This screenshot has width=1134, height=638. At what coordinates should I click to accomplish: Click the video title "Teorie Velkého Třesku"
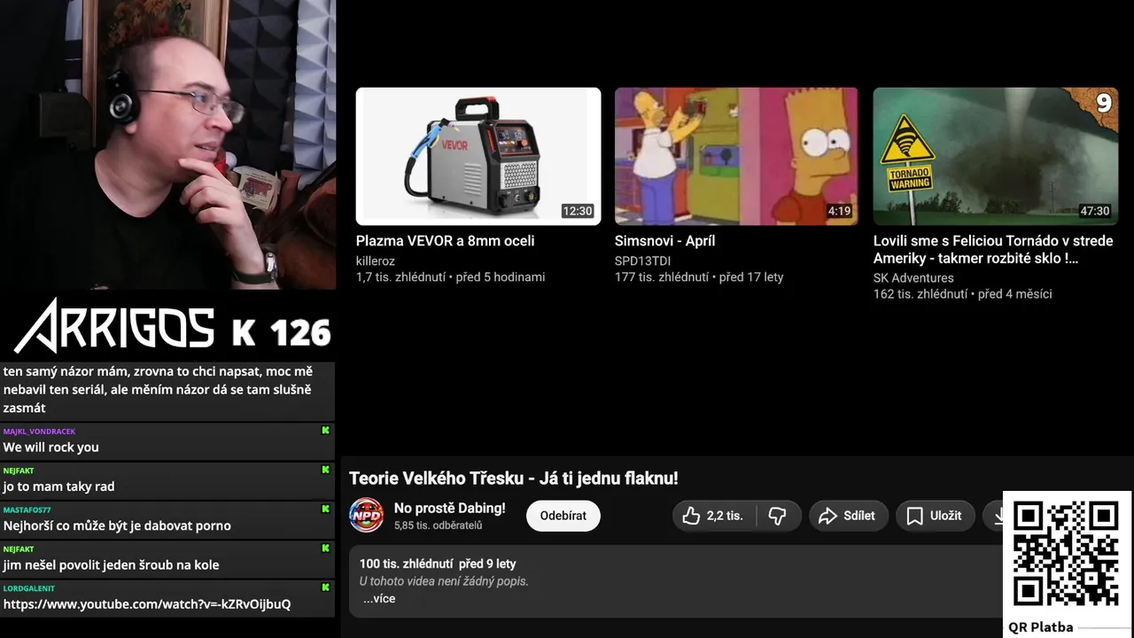pos(514,478)
